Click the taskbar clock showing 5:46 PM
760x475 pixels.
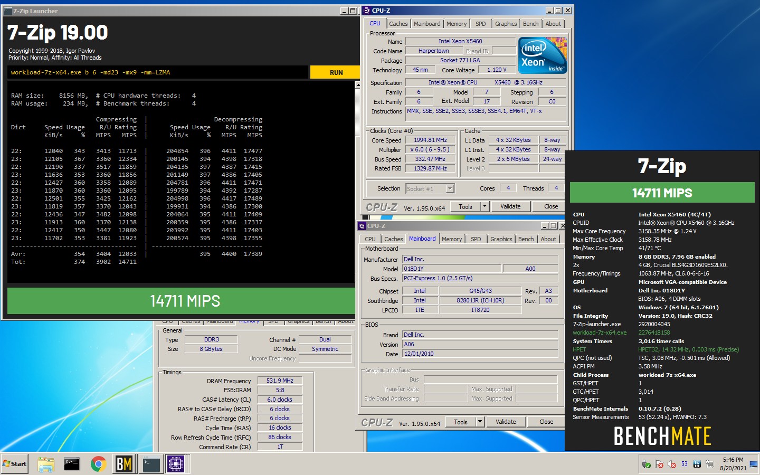tap(733, 464)
